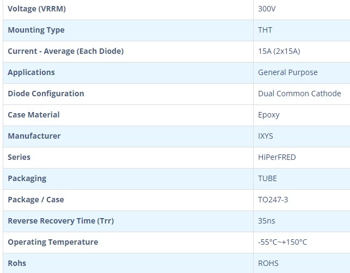Select the 35ns recovery time value
350x273 pixels.
point(267,221)
